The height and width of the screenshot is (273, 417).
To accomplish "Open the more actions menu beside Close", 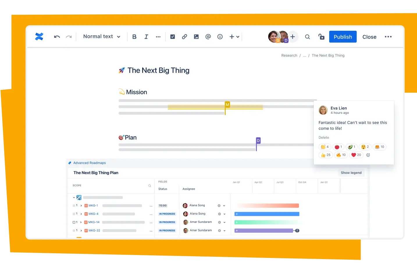I will click(388, 37).
